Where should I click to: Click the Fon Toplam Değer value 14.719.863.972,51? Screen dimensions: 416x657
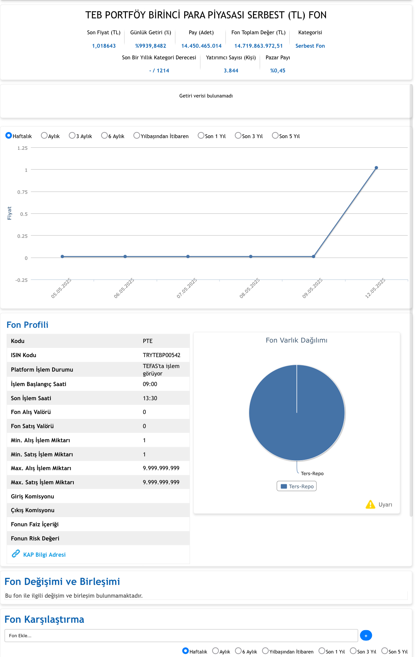tap(259, 46)
